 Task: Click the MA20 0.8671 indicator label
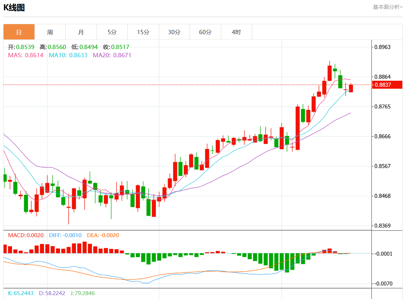tap(112, 55)
